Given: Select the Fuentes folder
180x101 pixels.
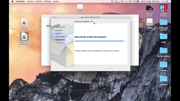Looking at the screenshot, I should 163,65.
